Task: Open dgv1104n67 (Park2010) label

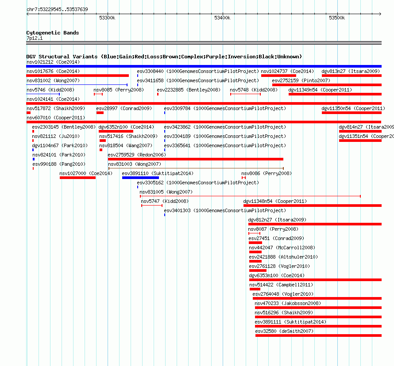Action: [60, 145]
